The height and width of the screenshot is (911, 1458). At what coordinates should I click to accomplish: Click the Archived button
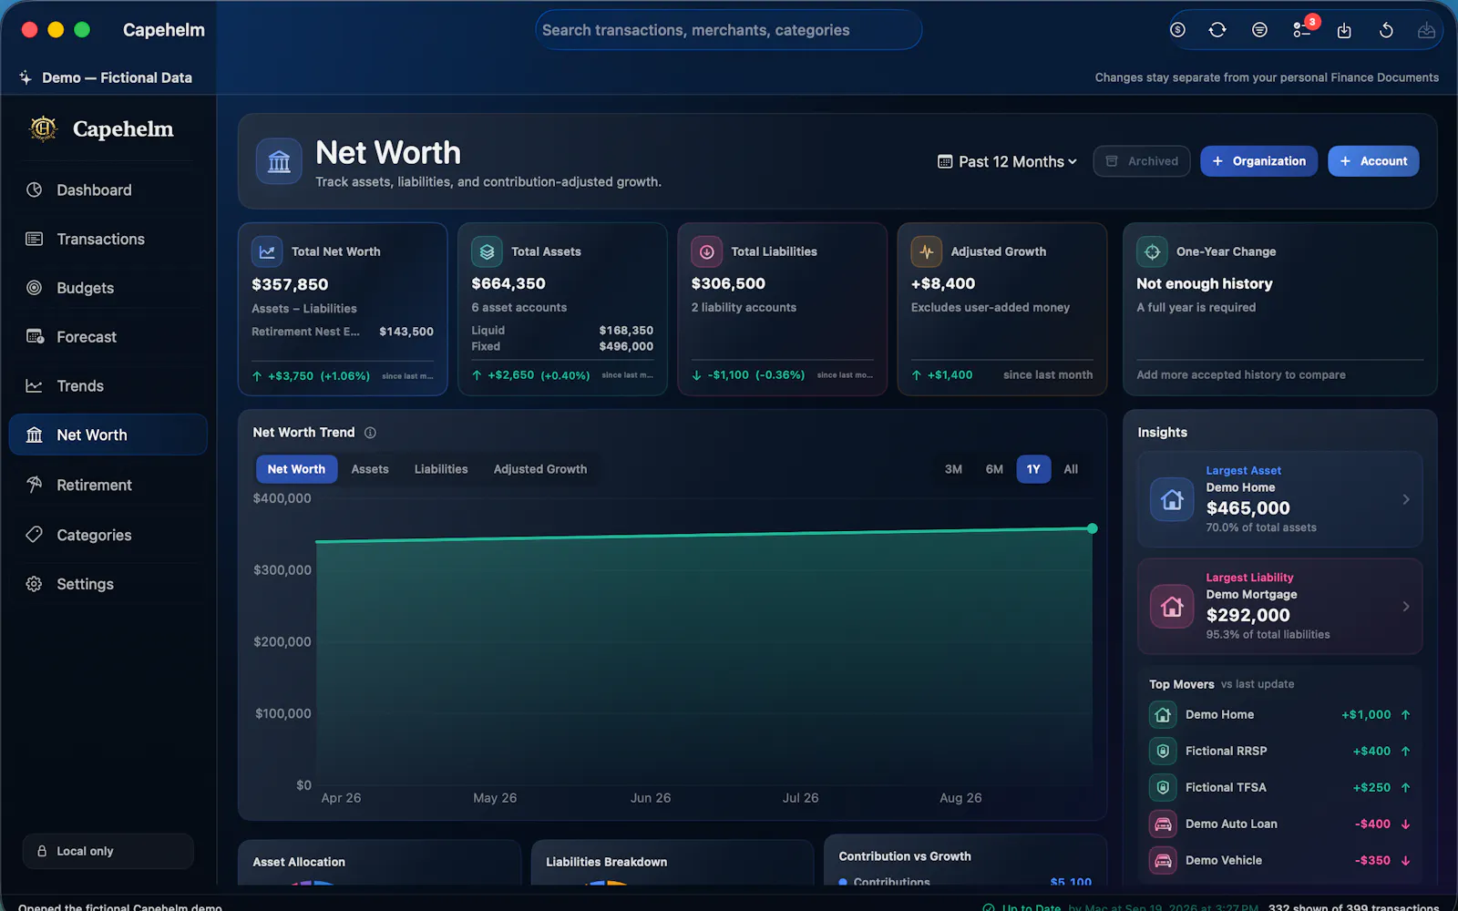pyautogui.click(x=1142, y=161)
